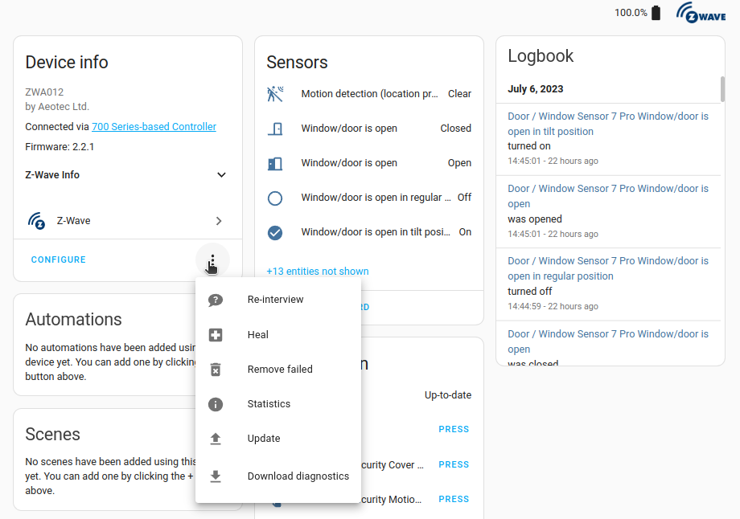Viewport: 740px width, 519px height.
Task: Click the motion detection sensor icon
Action: point(275,94)
